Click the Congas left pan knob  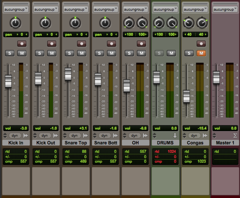click(189, 23)
